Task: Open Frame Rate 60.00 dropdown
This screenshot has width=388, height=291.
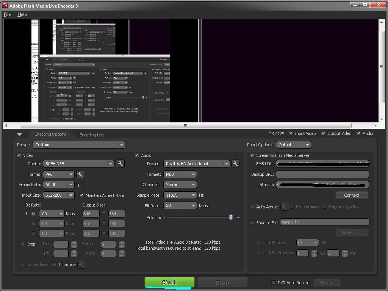Action: (x=58, y=185)
